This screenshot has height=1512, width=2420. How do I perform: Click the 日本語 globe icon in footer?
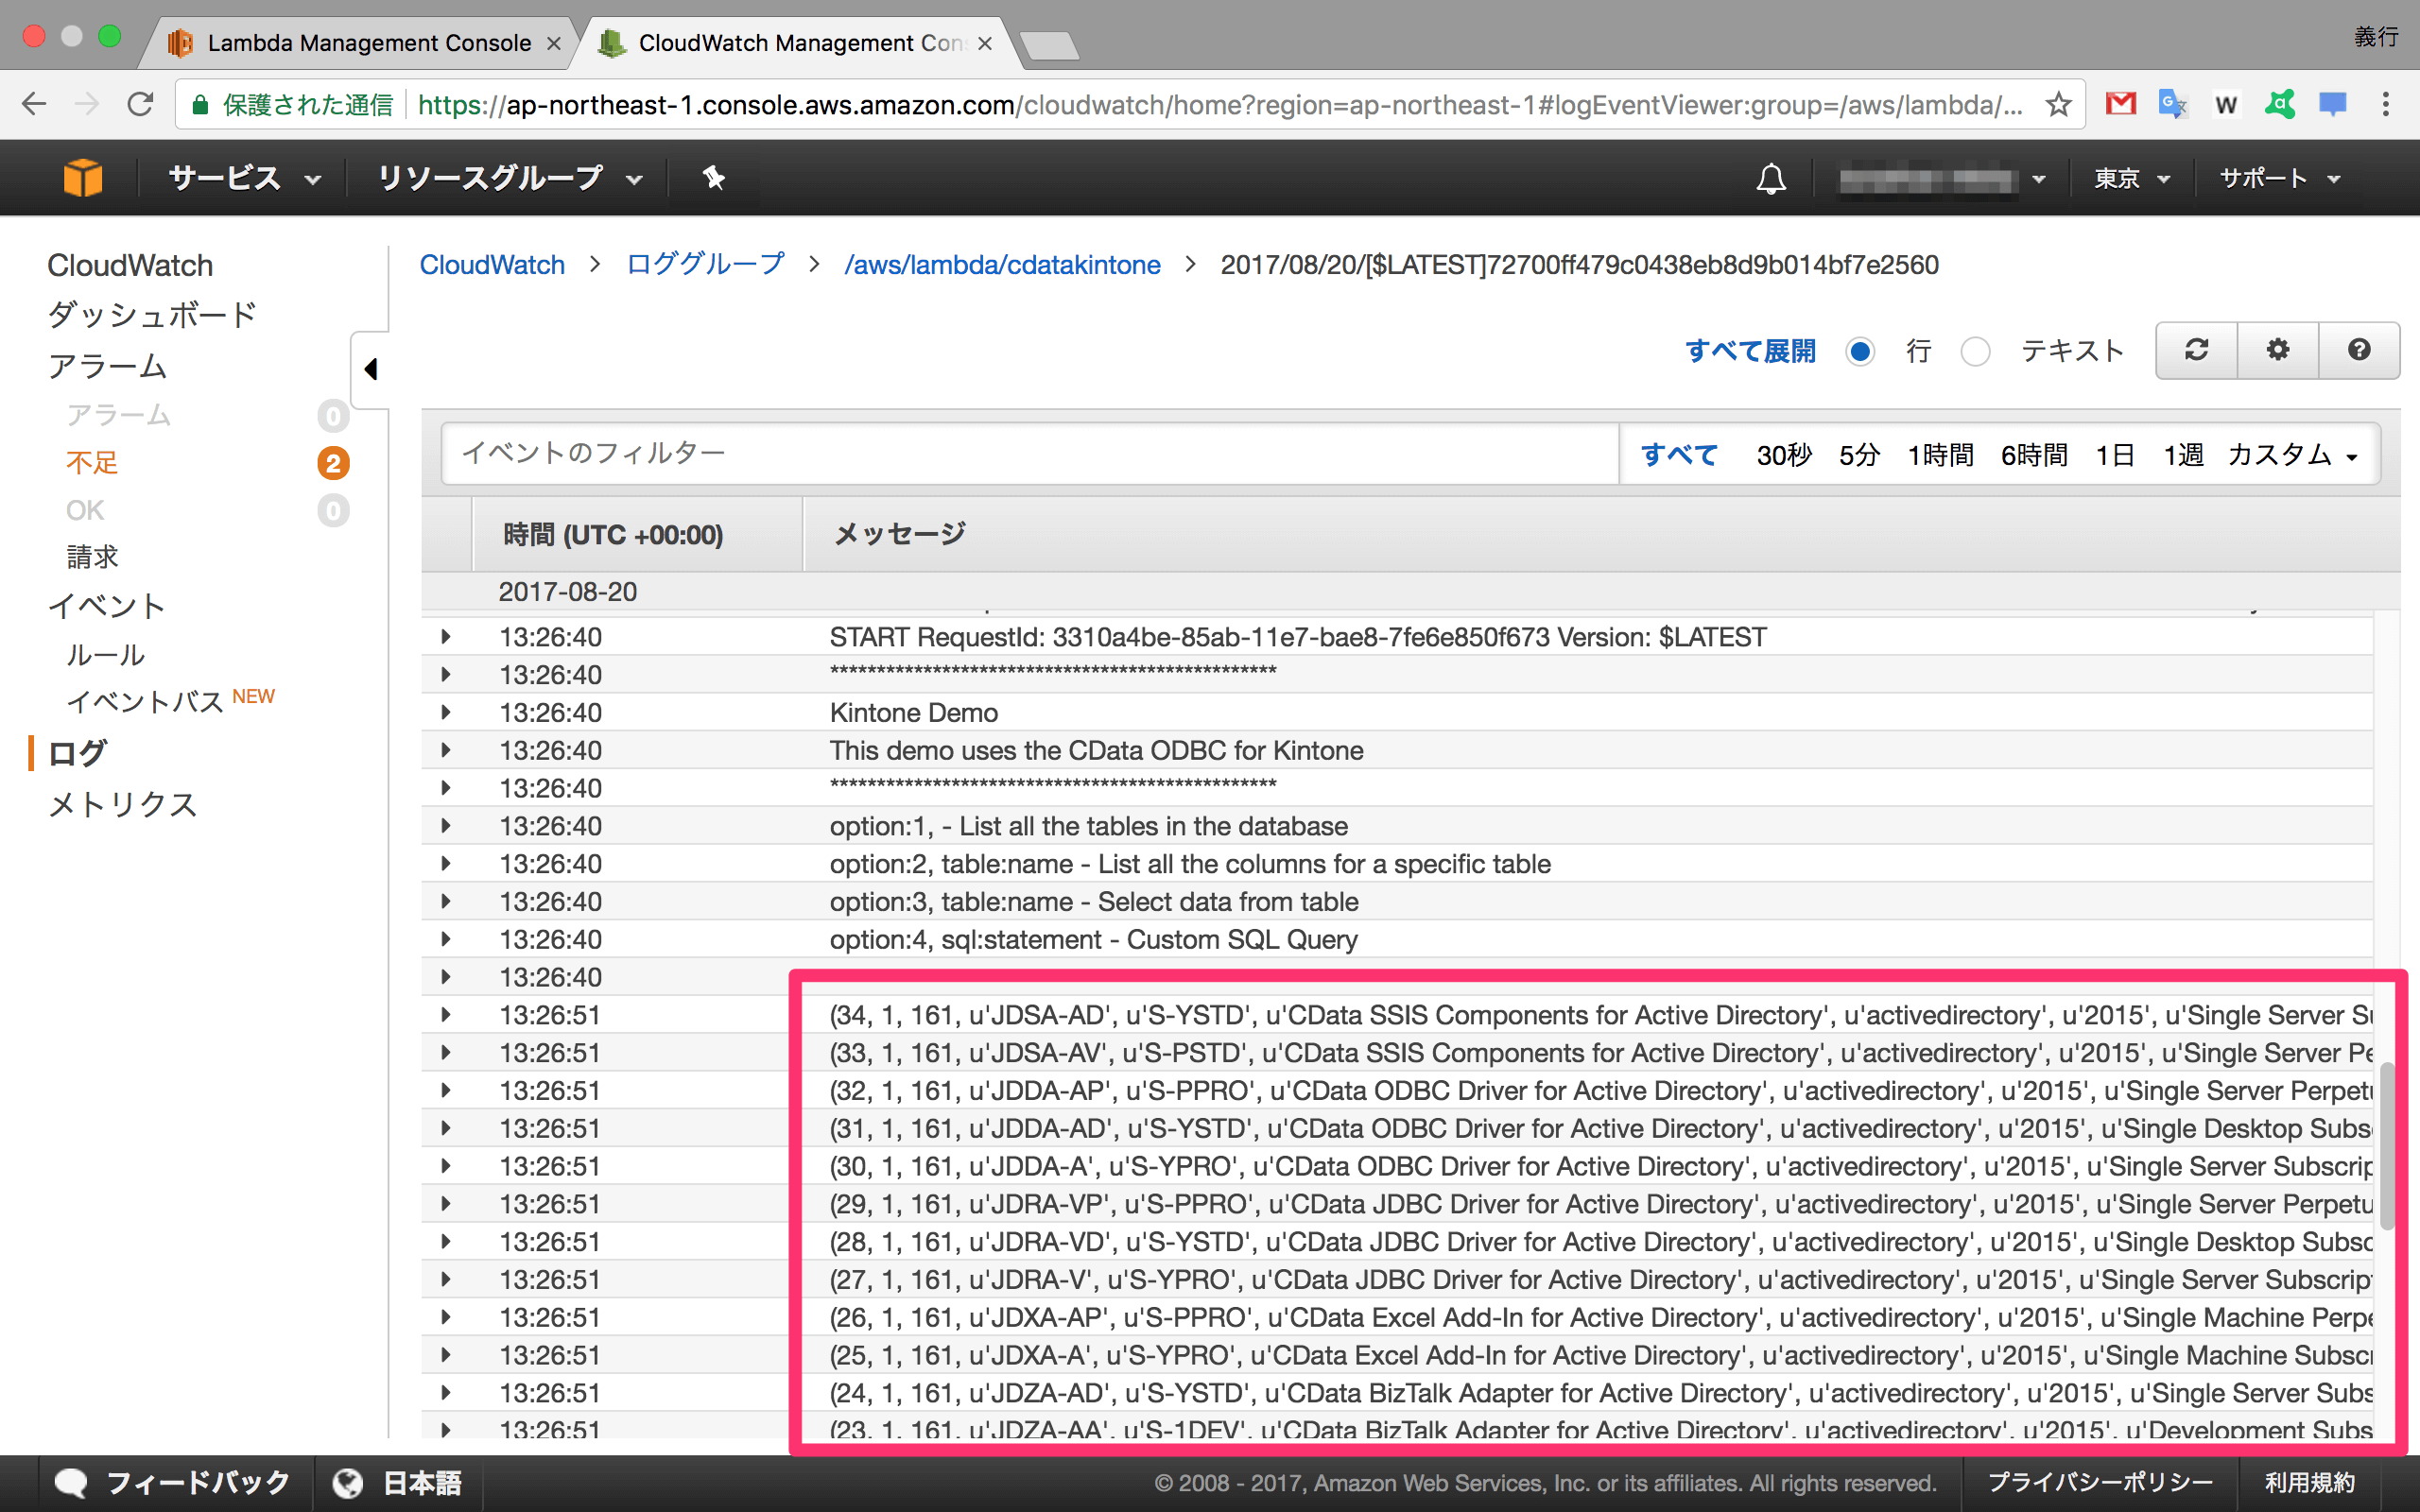click(x=347, y=1483)
